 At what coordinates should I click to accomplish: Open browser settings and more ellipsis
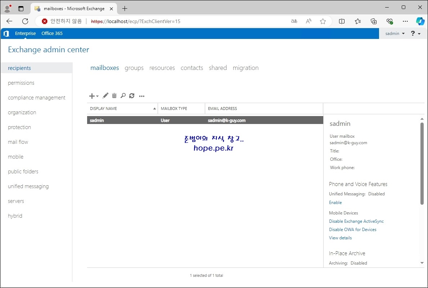[405, 21]
